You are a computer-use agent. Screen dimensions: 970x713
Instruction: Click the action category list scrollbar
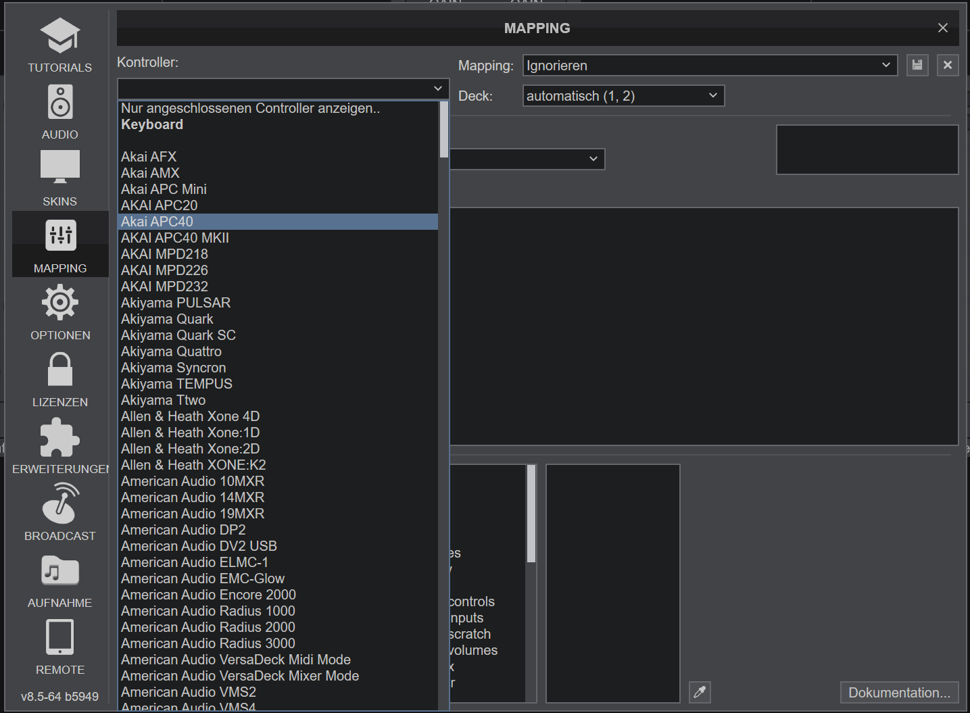[531, 514]
